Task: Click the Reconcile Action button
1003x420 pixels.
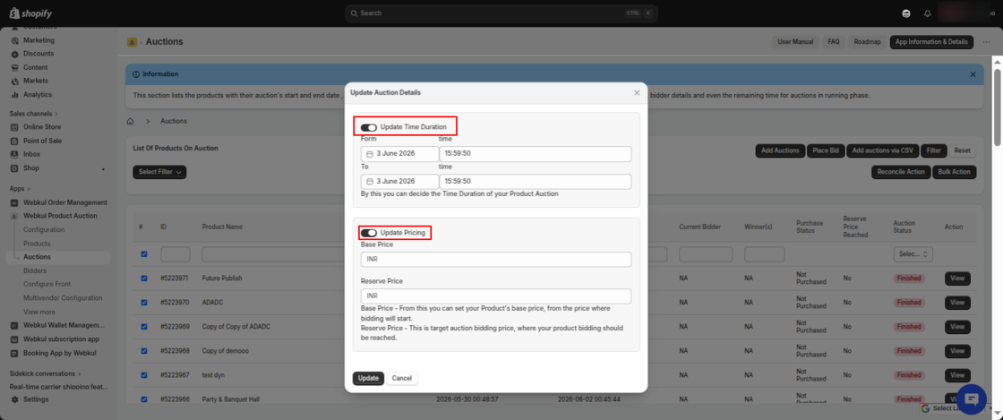Action: (x=901, y=172)
